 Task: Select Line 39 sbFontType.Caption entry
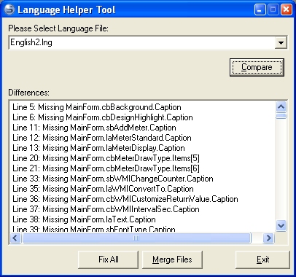(94, 228)
